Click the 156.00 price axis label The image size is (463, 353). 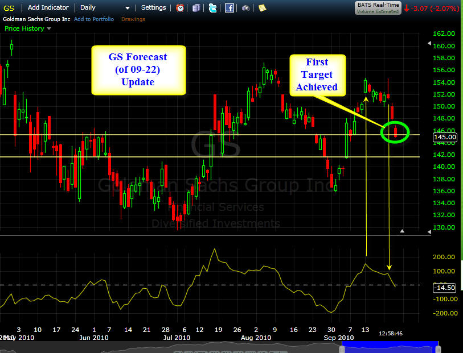pyautogui.click(x=444, y=70)
